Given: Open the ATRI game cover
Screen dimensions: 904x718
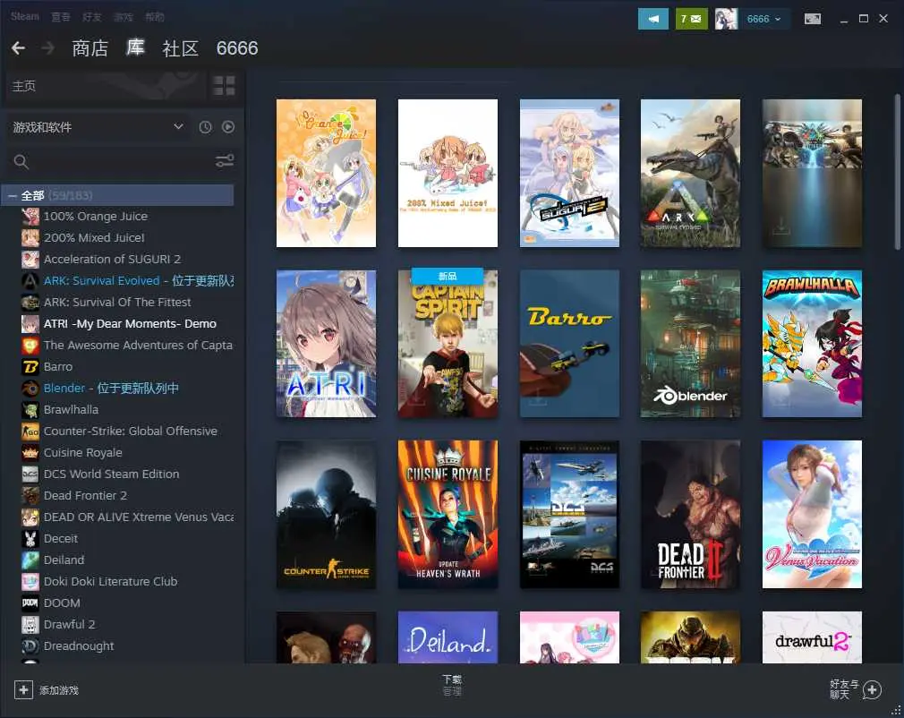Looking at the screenshot, I should pyautogui.click(x=327, y=344).
